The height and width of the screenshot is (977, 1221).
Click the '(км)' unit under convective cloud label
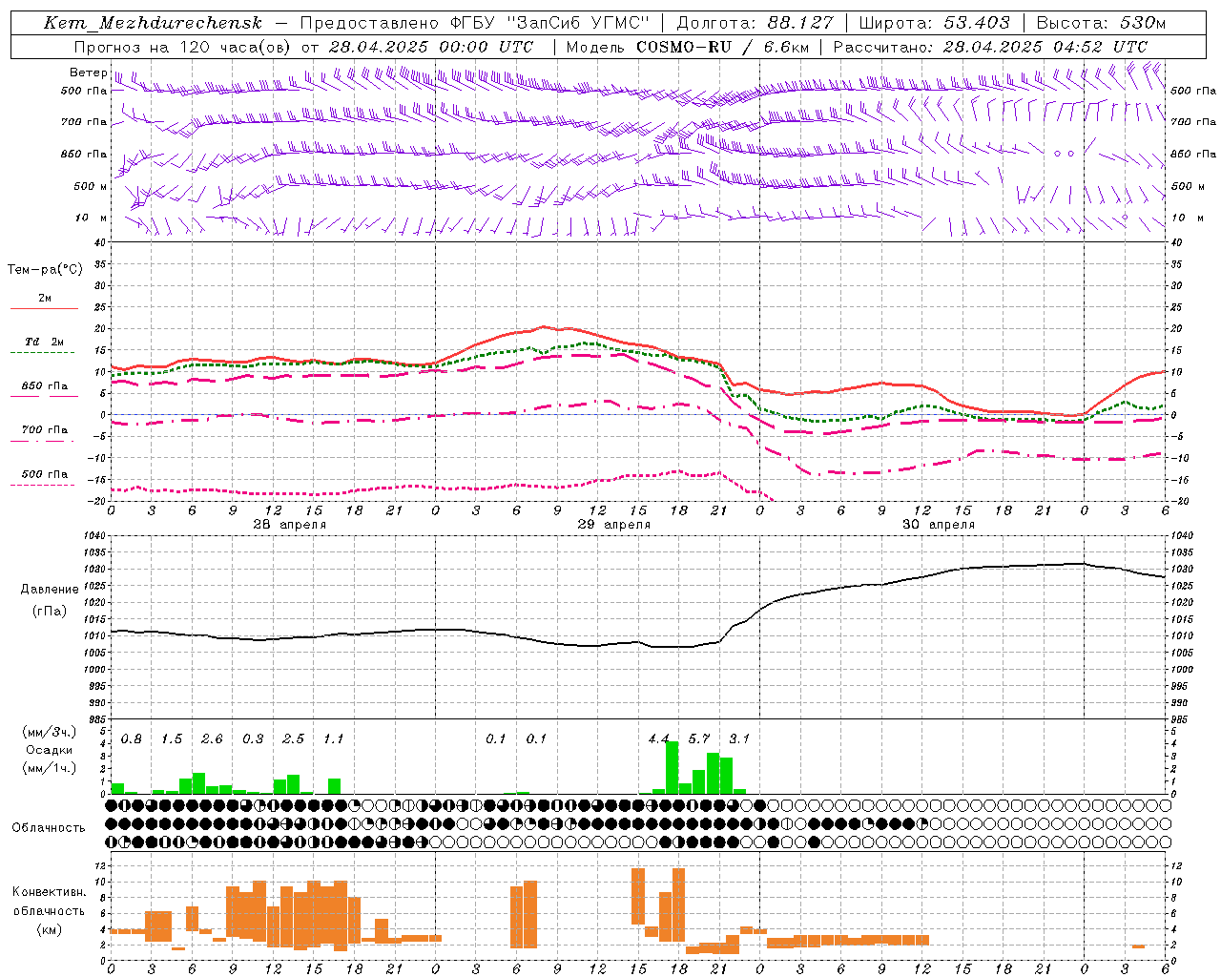50,929
